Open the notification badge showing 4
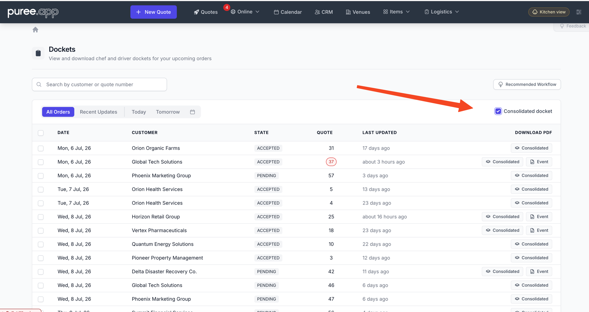The image size is (589, 312). click(x=226, y=7)
